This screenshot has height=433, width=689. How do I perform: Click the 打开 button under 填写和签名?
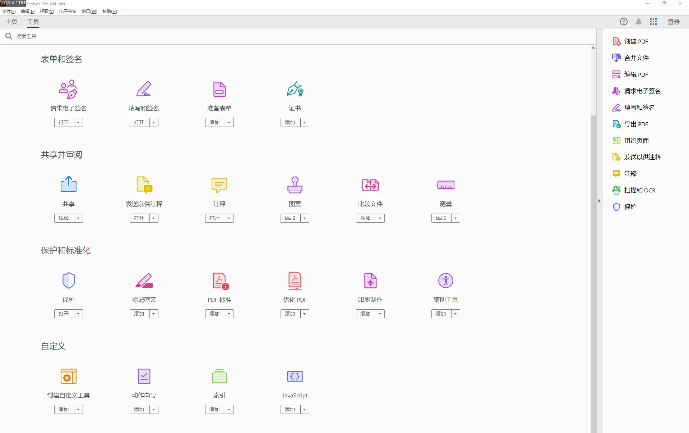coord(139,123)
